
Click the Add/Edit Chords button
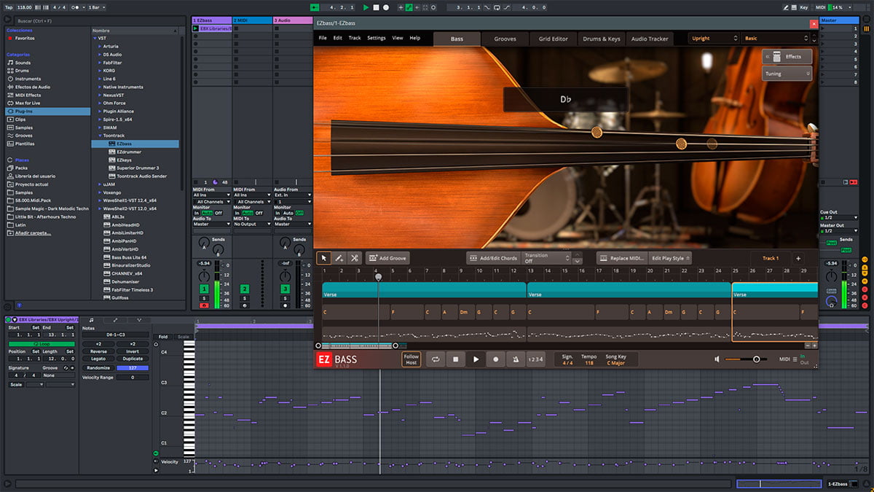492,258
